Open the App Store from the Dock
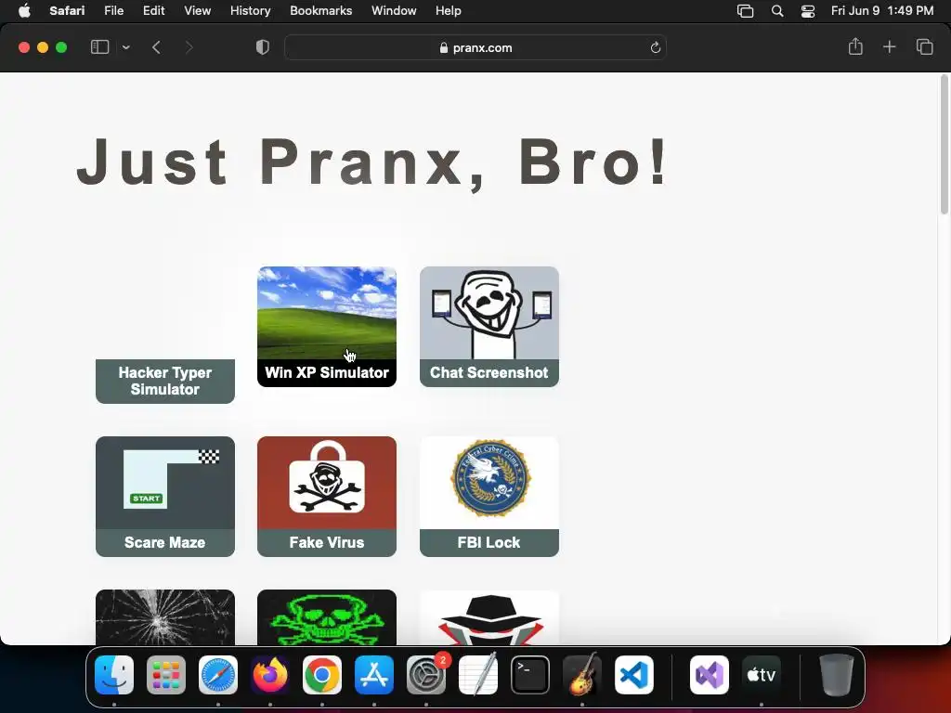Image resolution: width=951 pixels, height=713 pixels. point(374,675)
